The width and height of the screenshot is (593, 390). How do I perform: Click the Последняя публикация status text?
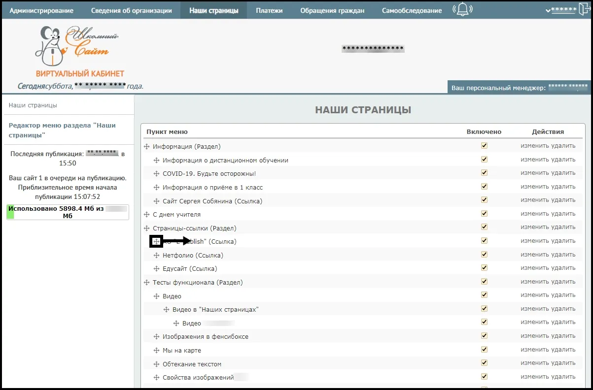(68, 159)
